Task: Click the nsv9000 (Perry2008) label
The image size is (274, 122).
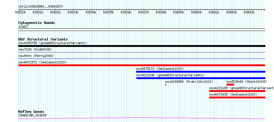Action: (36, 56)
